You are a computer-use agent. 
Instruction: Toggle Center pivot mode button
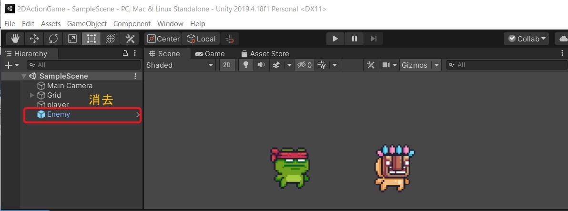click(x=163, y=39)
